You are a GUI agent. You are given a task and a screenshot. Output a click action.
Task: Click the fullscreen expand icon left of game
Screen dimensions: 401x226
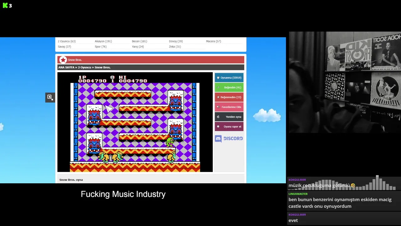point(50,97)
